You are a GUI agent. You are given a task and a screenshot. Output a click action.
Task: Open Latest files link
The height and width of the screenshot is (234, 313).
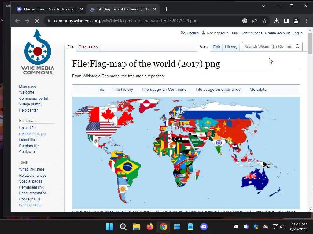tap(28, 140)
